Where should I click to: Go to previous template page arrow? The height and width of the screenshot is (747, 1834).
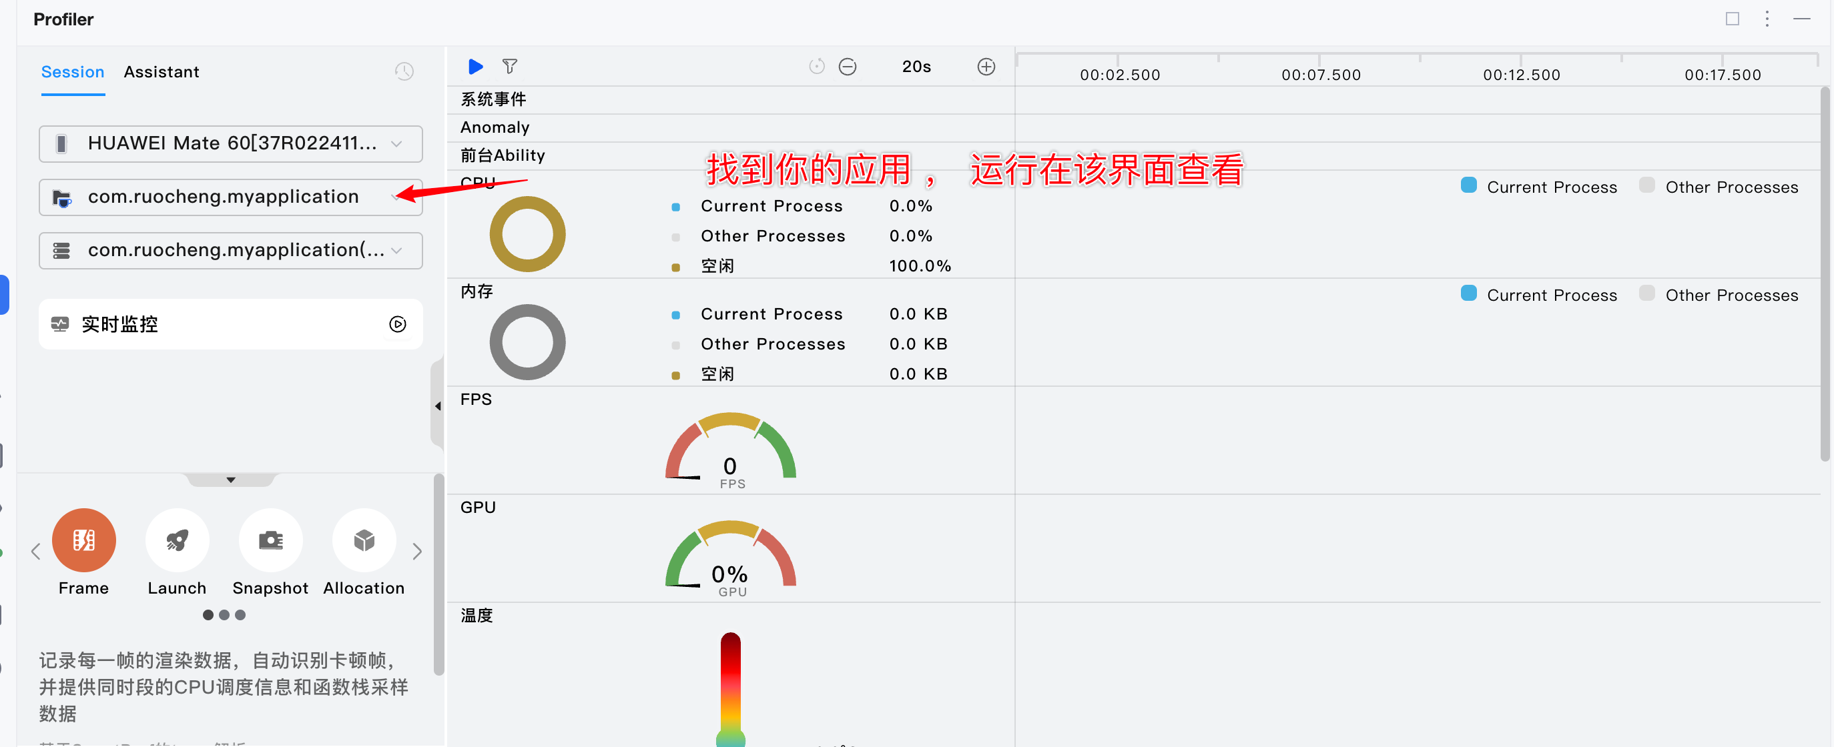point(35,552)
